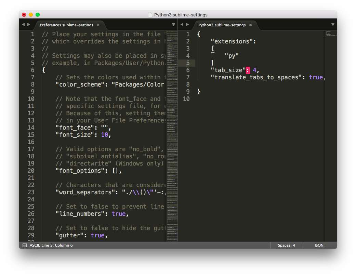The height and width of the screenshot is (276, 356).
Task: Open the JSON syntax selector
Action: pyautogui.click(x=319, y=245)
